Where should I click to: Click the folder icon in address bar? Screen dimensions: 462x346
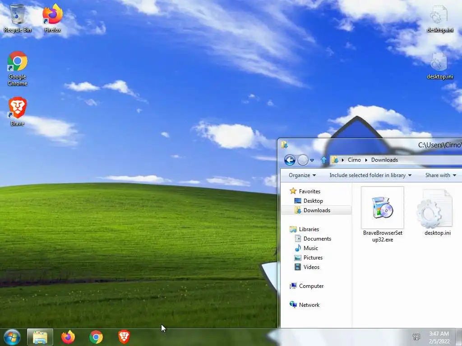(x=335, y=160)
